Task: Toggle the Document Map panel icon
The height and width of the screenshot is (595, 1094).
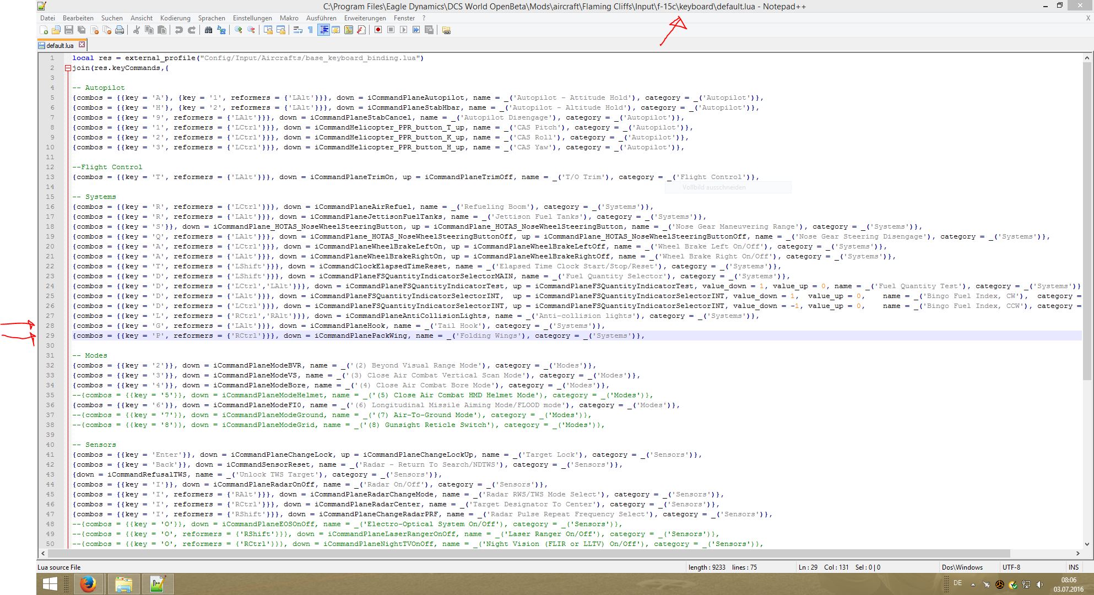Action: tap(348, 30)
